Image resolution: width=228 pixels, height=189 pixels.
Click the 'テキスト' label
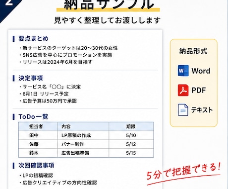click(x=202, y=110)
